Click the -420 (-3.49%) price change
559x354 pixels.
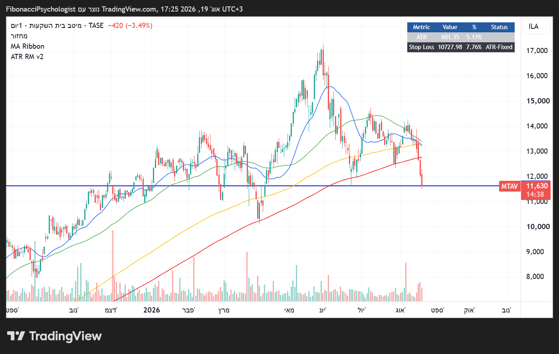[x=130, y=26]
